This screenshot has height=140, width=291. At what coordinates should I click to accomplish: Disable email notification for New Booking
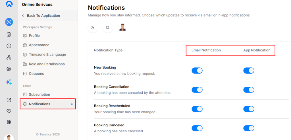(x=197, y=71)
